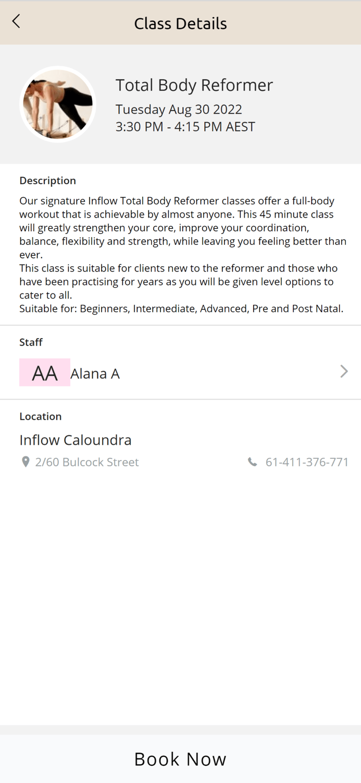This screenshot has width=361, height=783.
Task: Click the Staff section heading
Action: (x=31, y=342)
